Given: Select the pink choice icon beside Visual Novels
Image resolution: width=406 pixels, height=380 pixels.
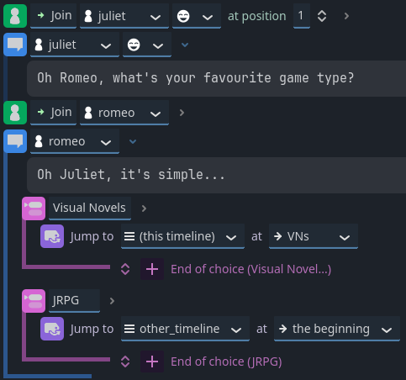Looking at the screenshot, I should coord(34,208).
